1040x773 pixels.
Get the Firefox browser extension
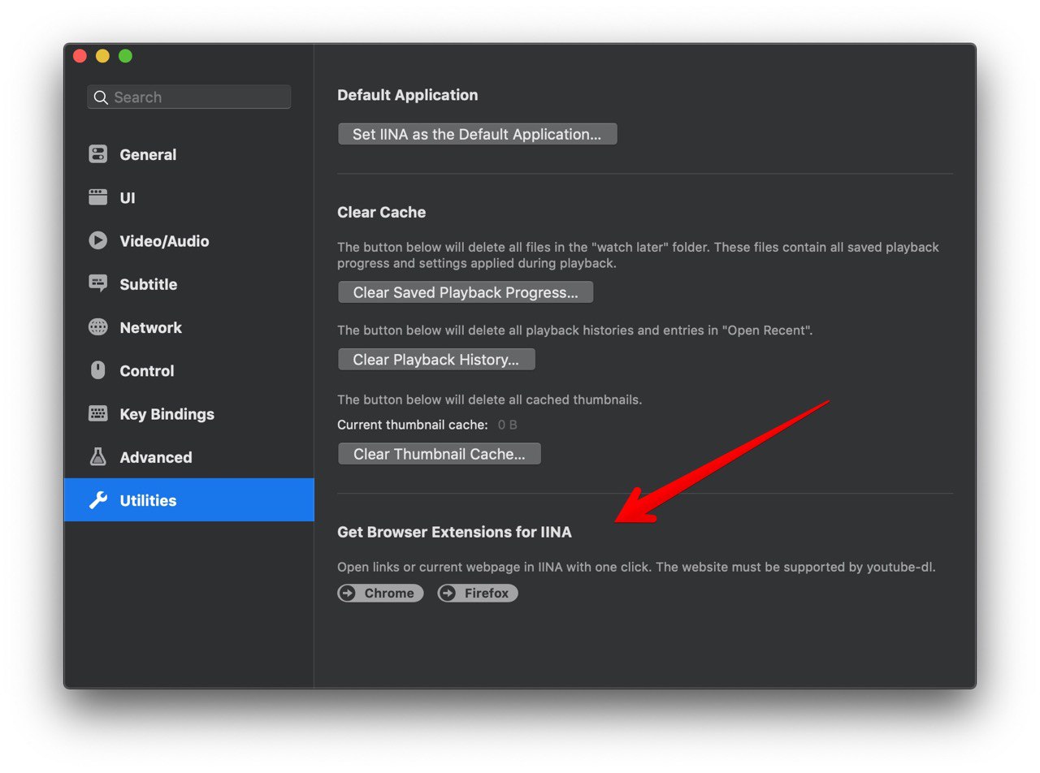477,593
